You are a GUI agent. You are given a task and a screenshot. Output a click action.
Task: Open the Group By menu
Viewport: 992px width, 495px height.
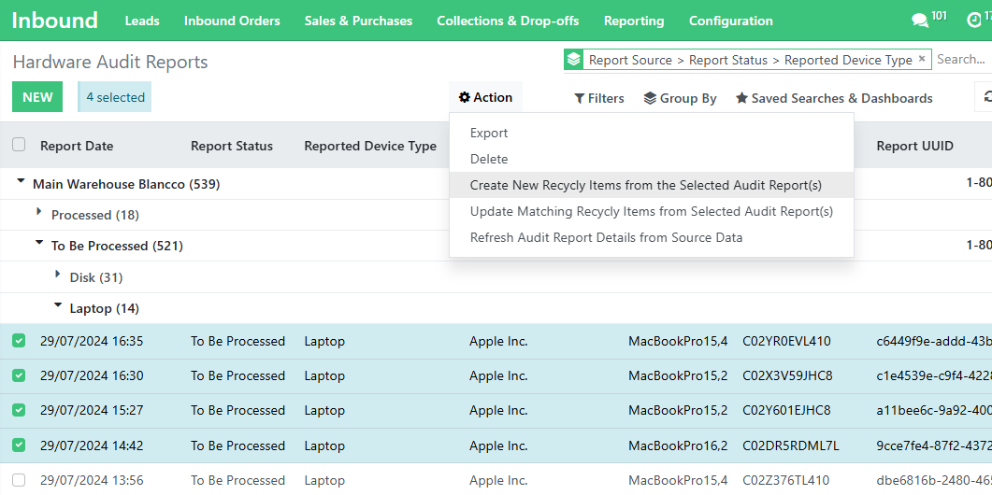coord(680,98)
